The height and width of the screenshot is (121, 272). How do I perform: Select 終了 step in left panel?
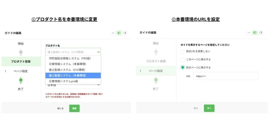coord(21,89)
